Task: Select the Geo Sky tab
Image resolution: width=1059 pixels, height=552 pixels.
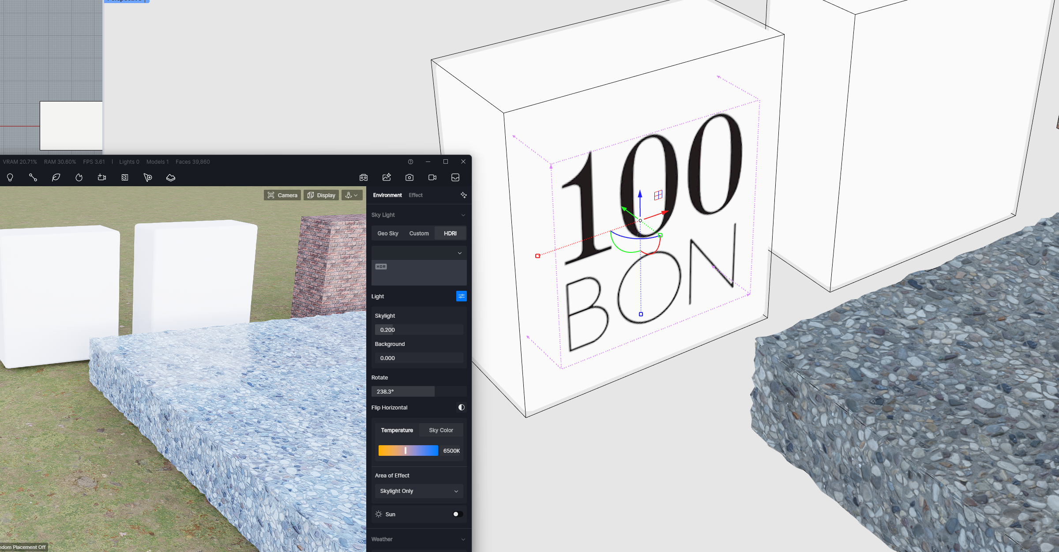Action: pyautogui.click(x=388, y=233)
